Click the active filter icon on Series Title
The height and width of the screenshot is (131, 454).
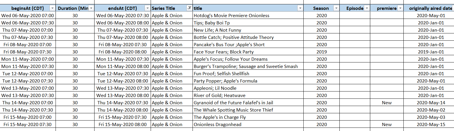point(190,8)
